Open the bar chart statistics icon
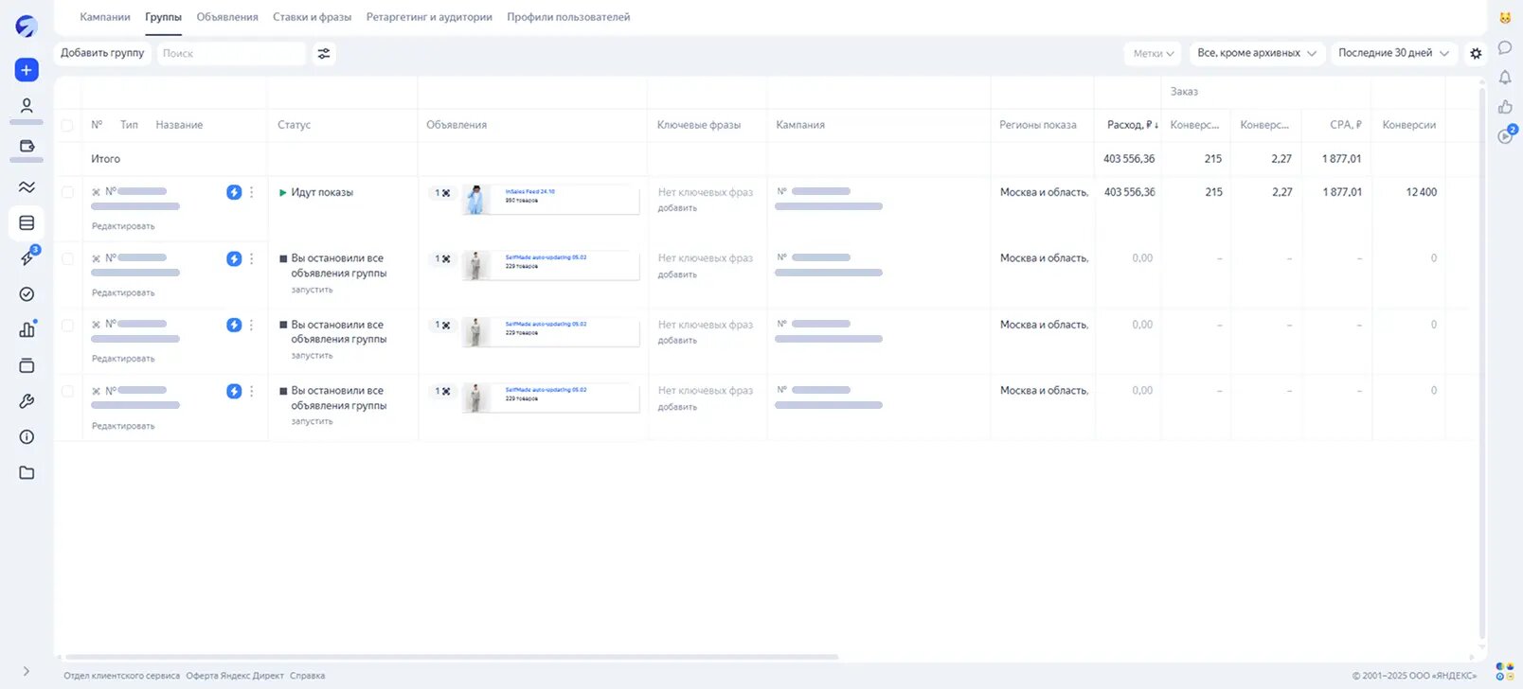 27,329
